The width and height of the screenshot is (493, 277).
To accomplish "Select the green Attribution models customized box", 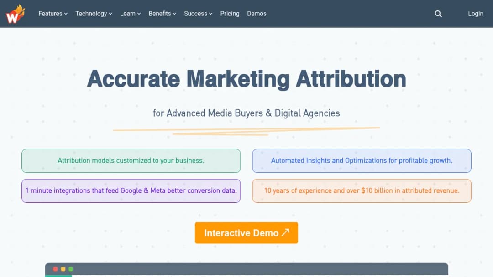I will point(131,161).
